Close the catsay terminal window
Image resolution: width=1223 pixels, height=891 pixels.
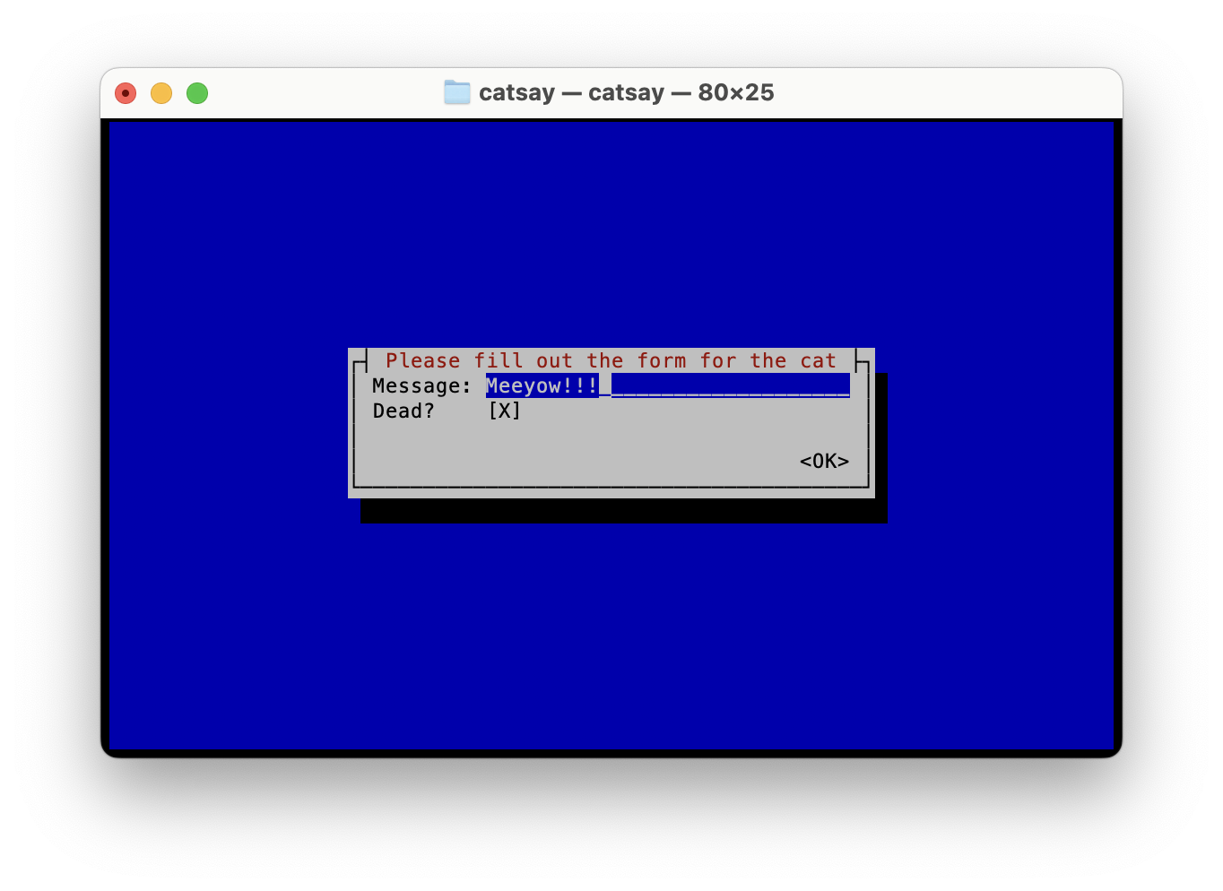(126, 93)
